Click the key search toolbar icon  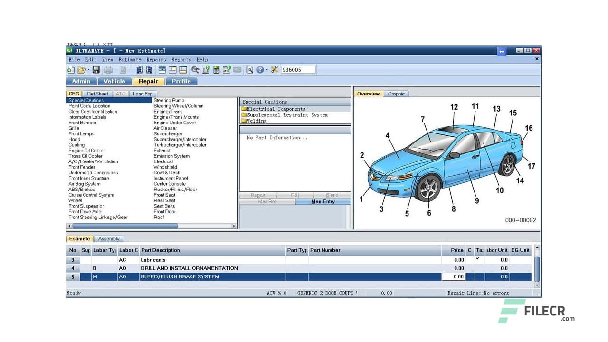pos(195,70)
